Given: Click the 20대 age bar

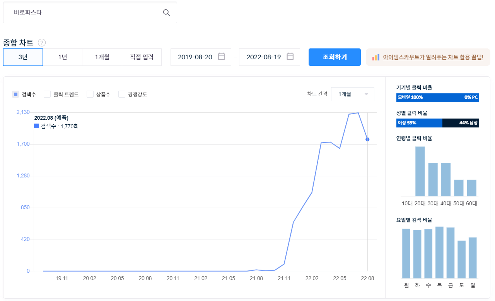Looking at the screenshot, I should pyautogui.click(x=420, y=171).
